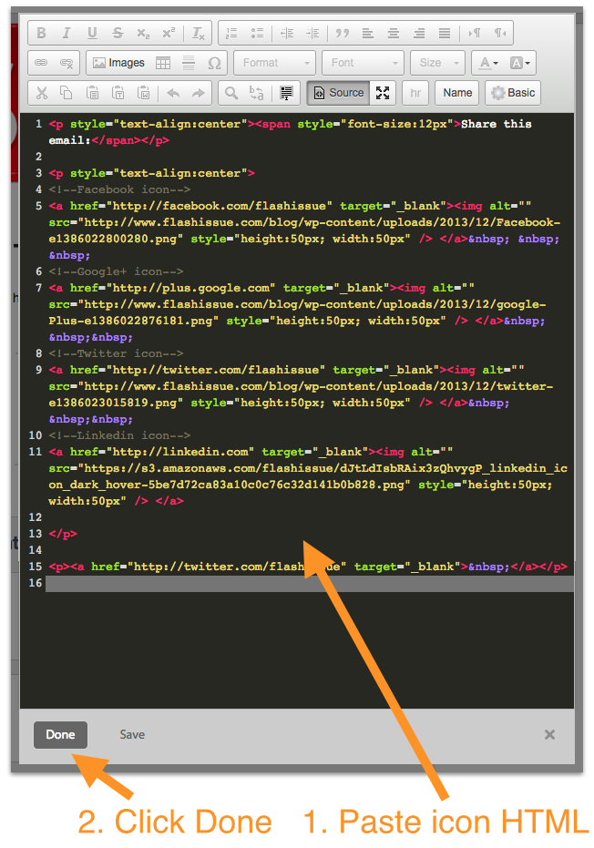The height and width of the screenshot is (848, 594).
Task: Open the Size dropdown
Action: (437, 63)
